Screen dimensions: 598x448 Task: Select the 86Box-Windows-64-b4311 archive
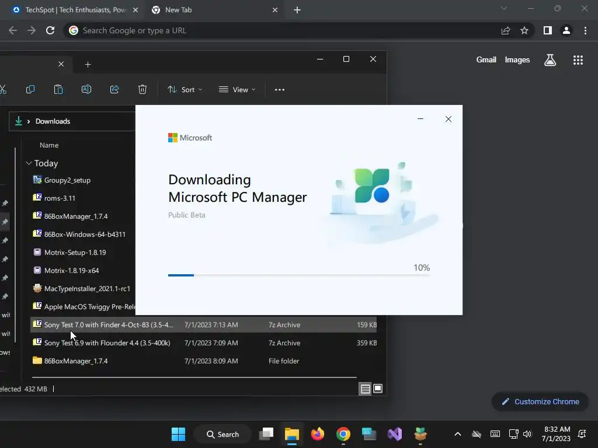[x=85, y=235]
